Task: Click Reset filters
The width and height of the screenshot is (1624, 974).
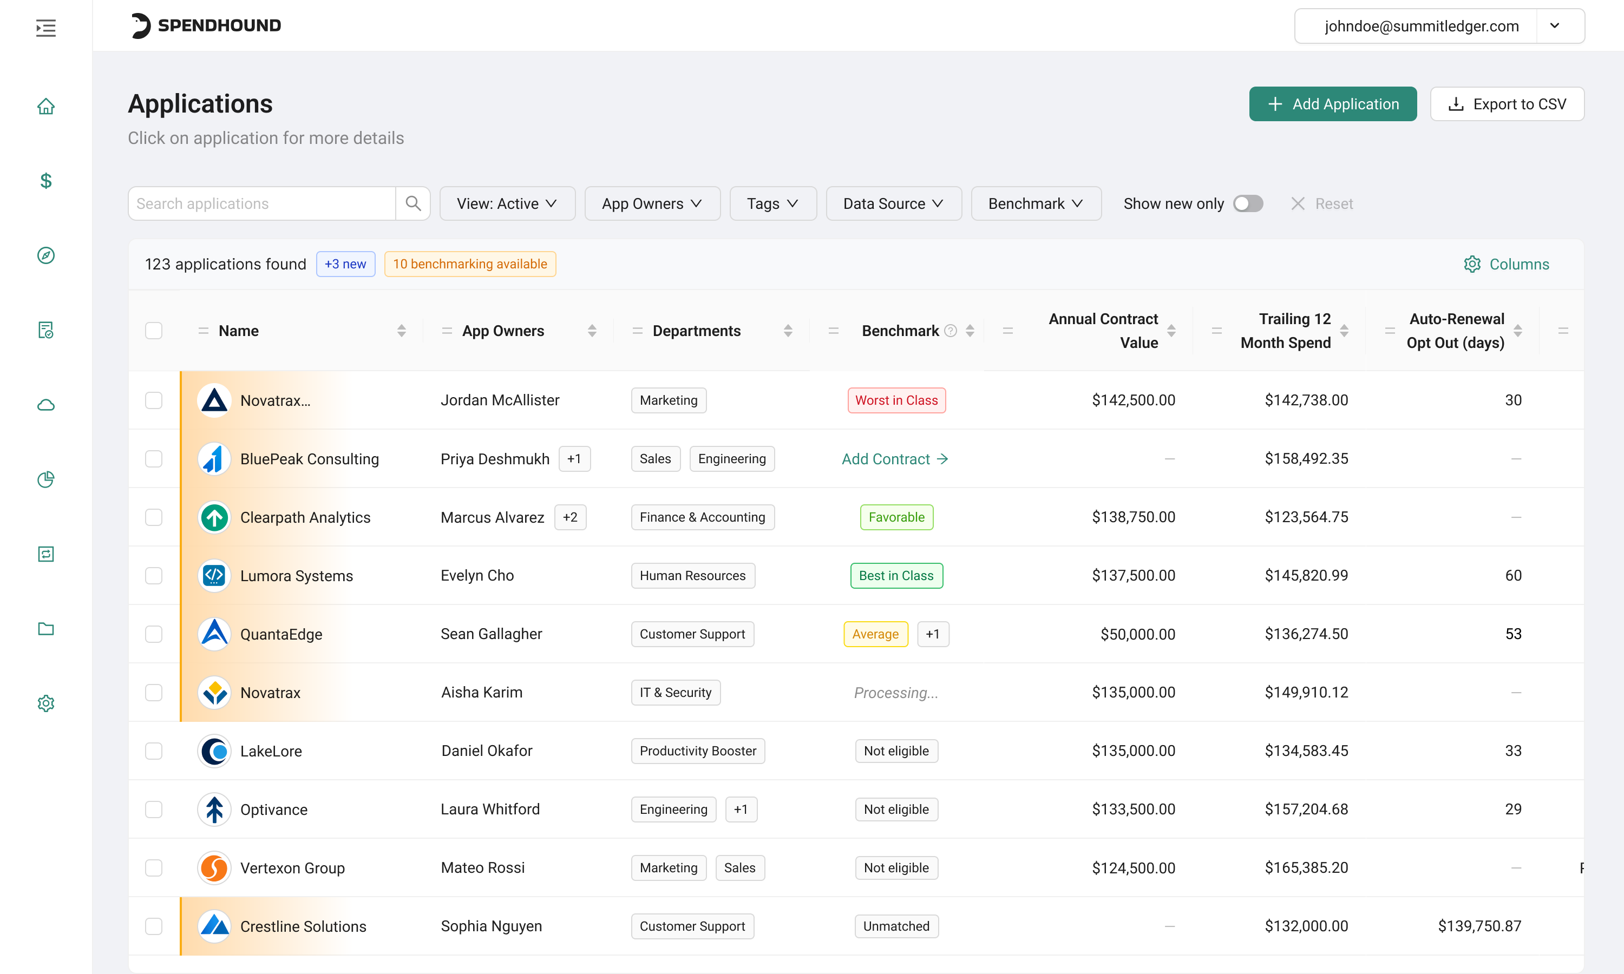Action: click(1322, 203)
